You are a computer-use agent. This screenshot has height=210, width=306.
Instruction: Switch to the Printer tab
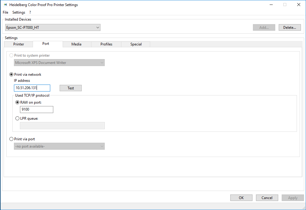[18, 44]
